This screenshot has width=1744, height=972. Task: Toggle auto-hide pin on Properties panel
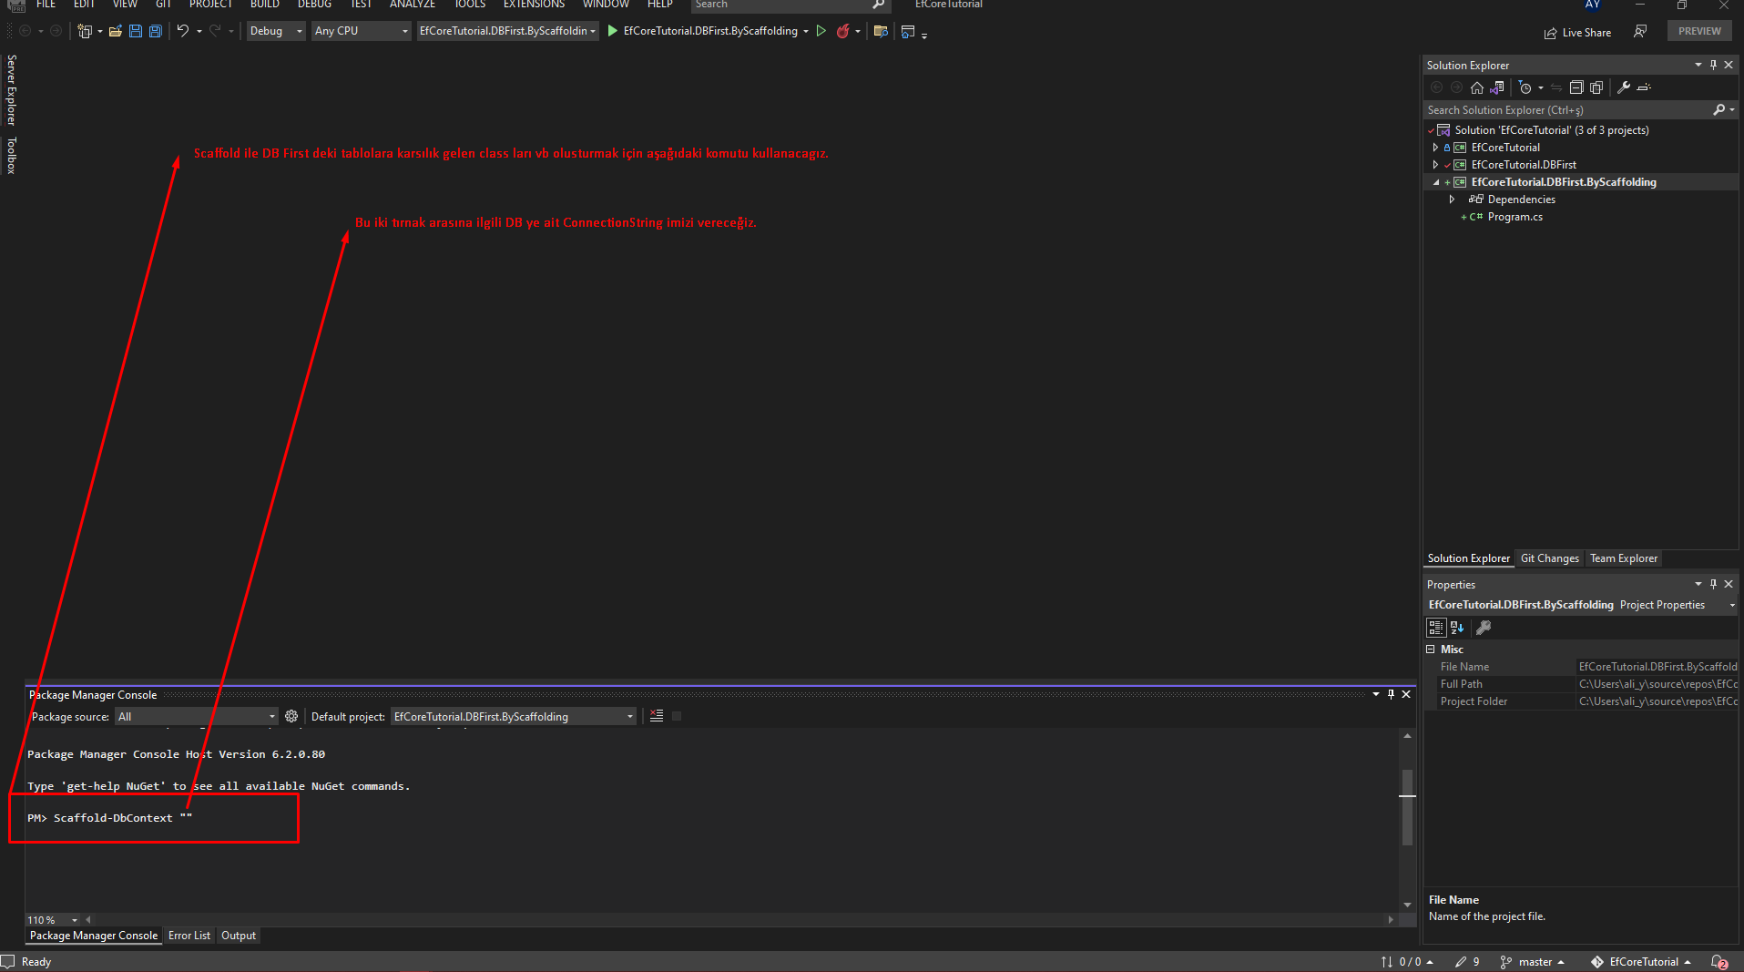[x=1713, y=584]
